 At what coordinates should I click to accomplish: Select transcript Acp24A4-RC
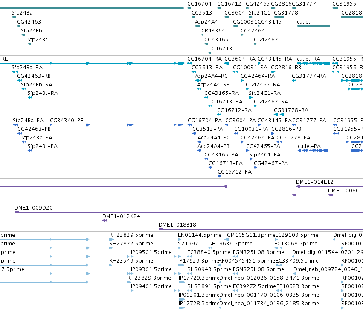click(x=211, y=76)
